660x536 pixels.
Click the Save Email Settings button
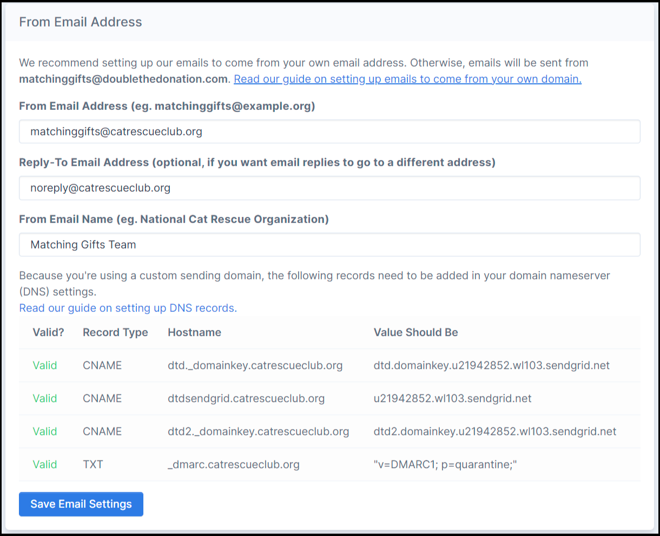[81, 504]
